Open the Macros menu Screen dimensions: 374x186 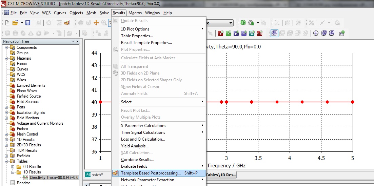click(135, 13)
